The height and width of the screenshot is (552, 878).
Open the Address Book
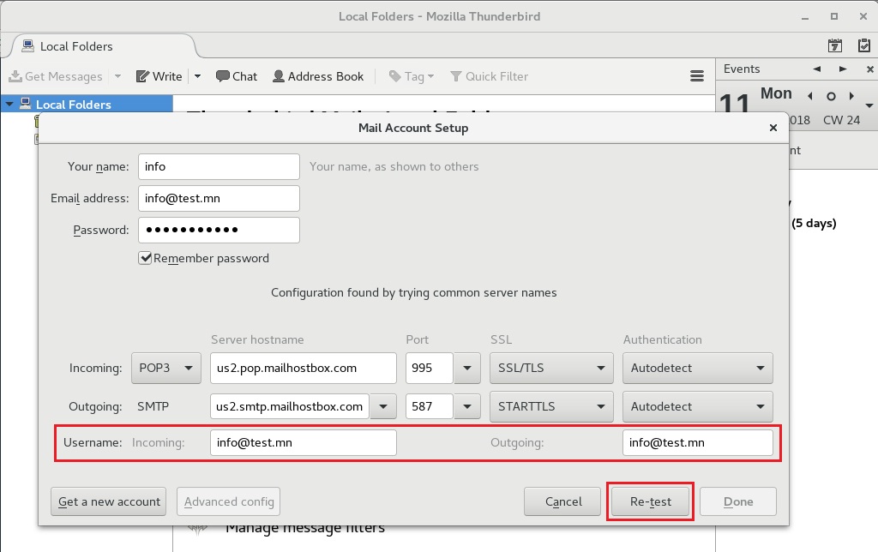pos(318,76)
